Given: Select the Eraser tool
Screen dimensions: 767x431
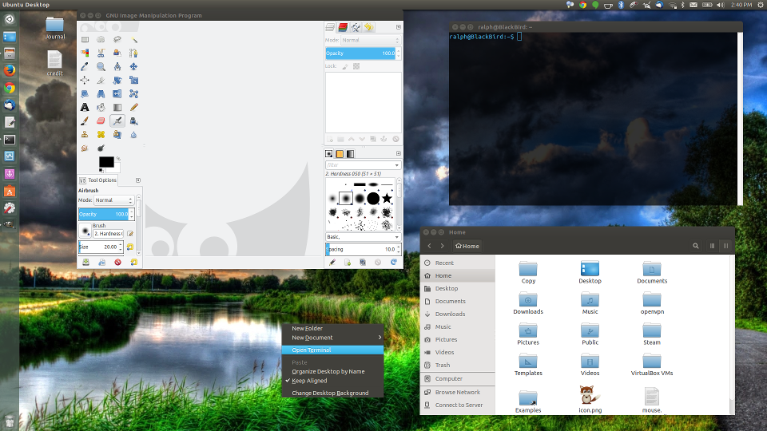Looking at the screenshot, I should click(x=101, y=121).
